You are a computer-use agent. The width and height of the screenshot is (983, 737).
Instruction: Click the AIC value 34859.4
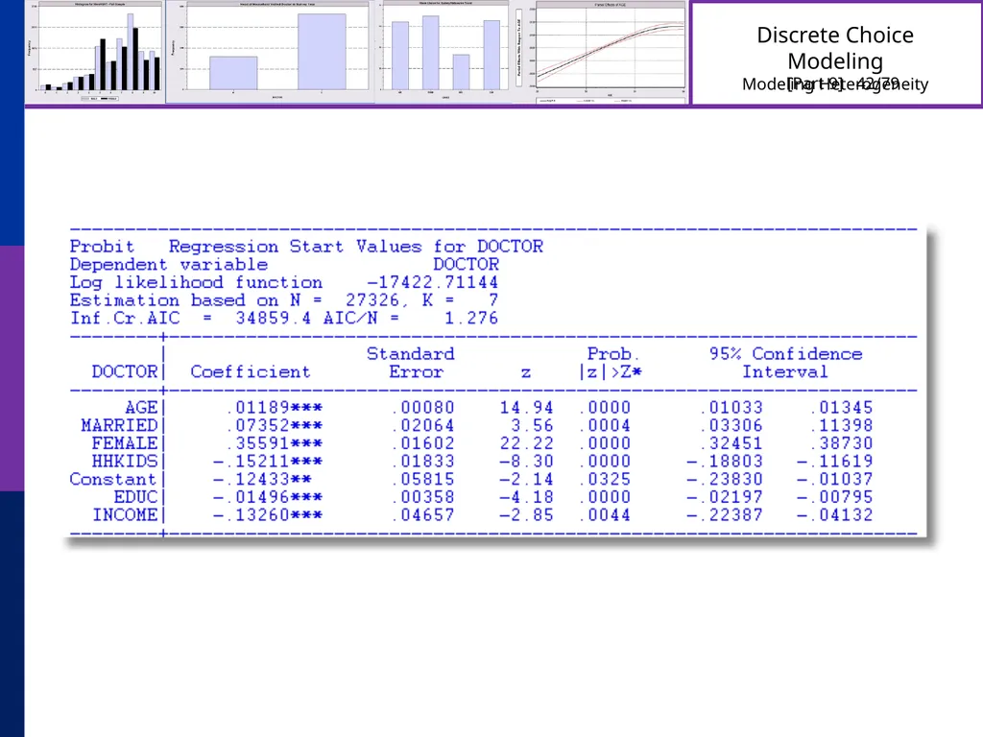click(273, 318)
